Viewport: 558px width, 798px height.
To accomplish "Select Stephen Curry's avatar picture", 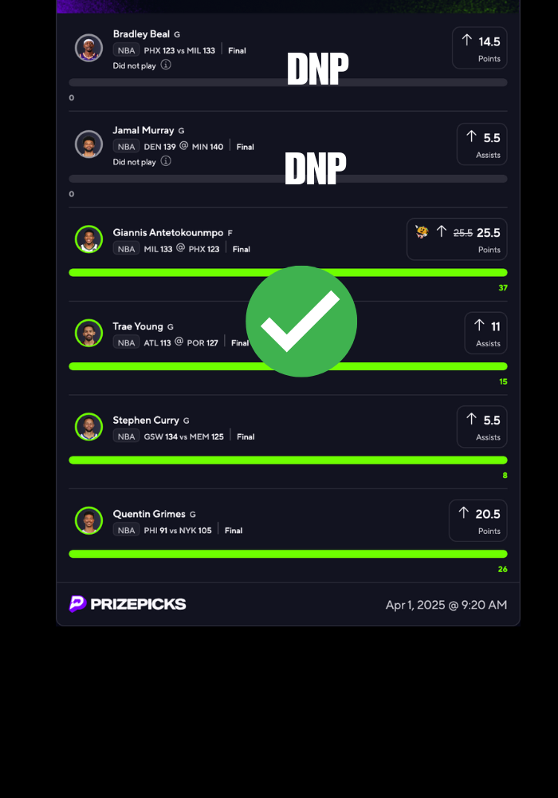I will (89, 426).
